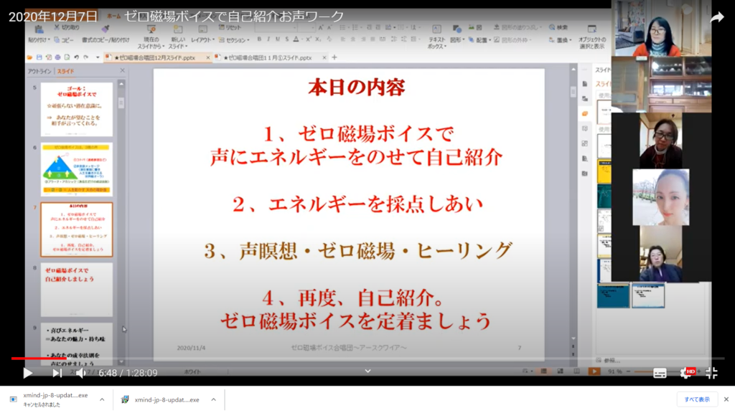Play the YouTube video
This screenshot has width=735, height=413.
(27, 373)
